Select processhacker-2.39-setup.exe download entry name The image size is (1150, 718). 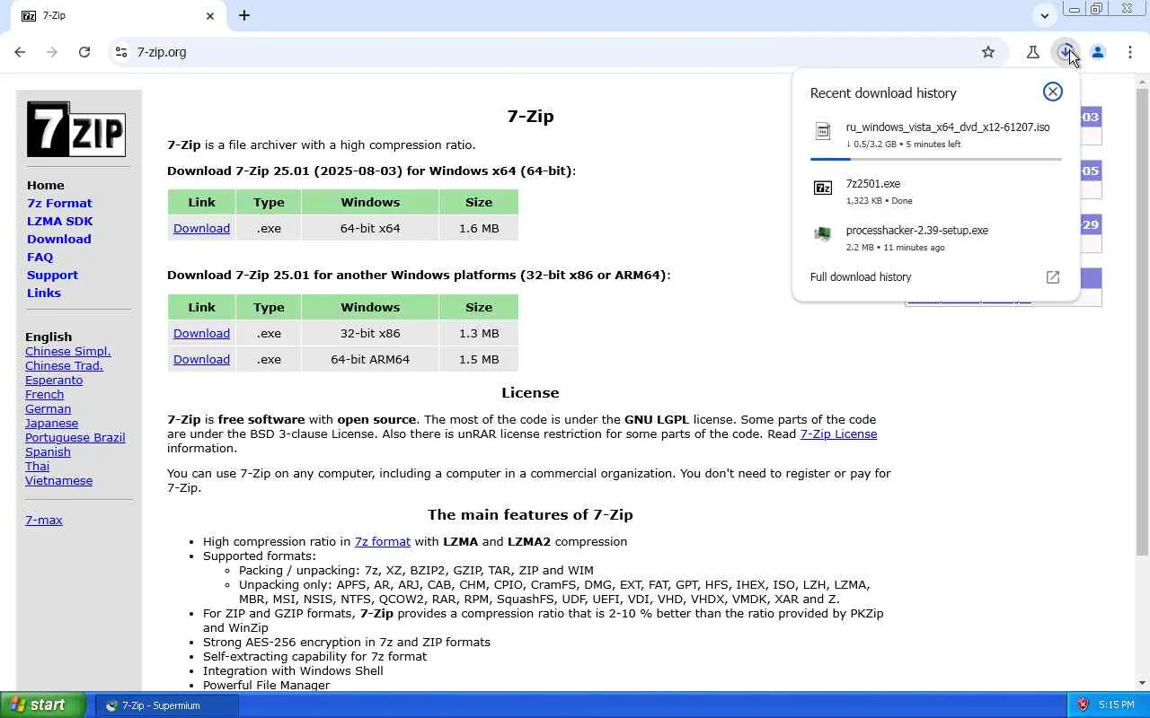tap(917, 231)
